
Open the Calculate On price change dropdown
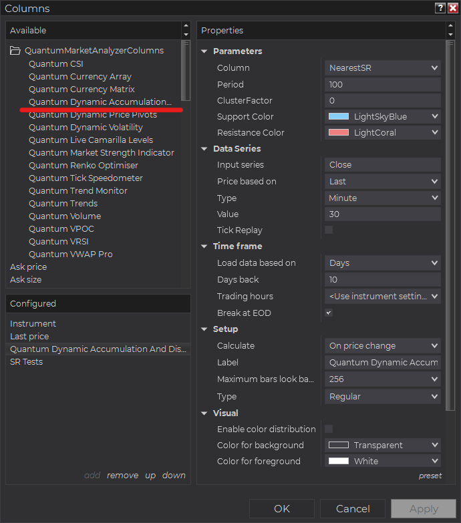pyautogui.click(x=383, y=345)
